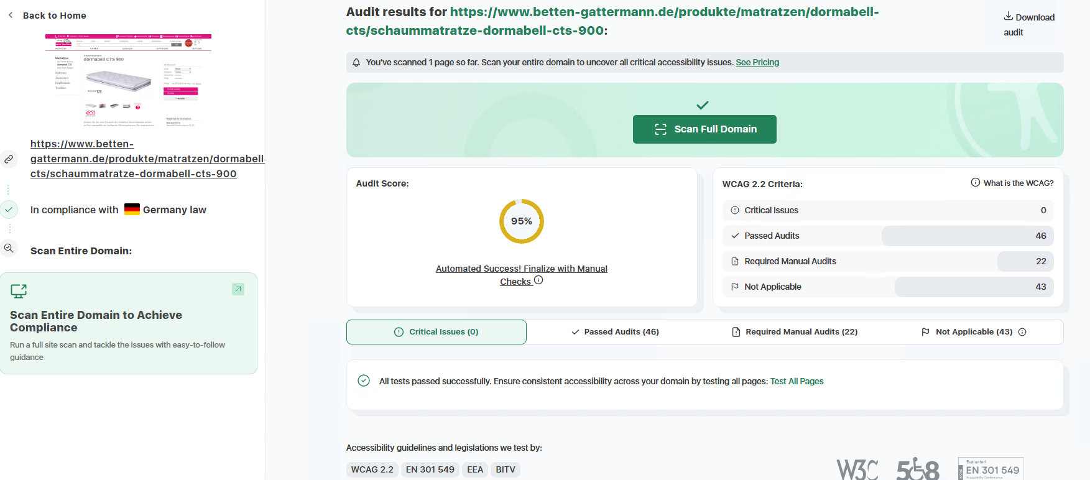The width and height of the screenshot is (1090, 480).
Task: Click the Required Manual Audits bar showing 22
Action: (x=1025, y=261)
